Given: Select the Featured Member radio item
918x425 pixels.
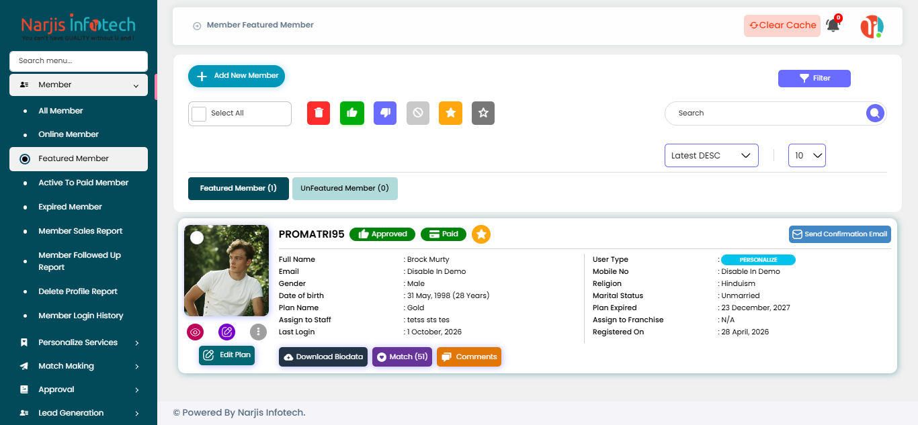Looking at the screenshot, I should (x=79, y=158).
